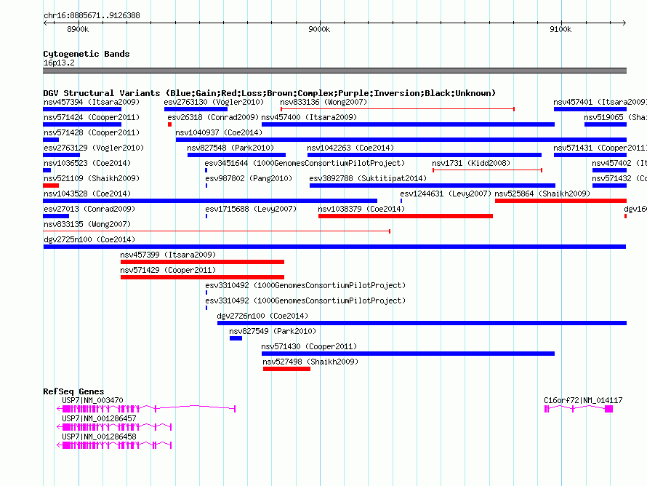The height and width of the screenshot is (486, 647).
Task: Click nsv1038379 (Coe2014) label
Action: tap(361, 209)
